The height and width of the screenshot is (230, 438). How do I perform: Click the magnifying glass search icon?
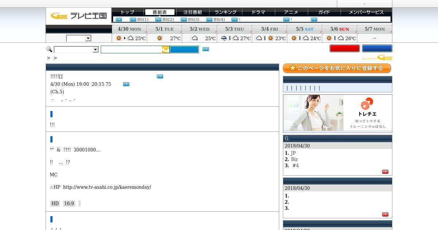pyautogui.click(x=49, y=49)
